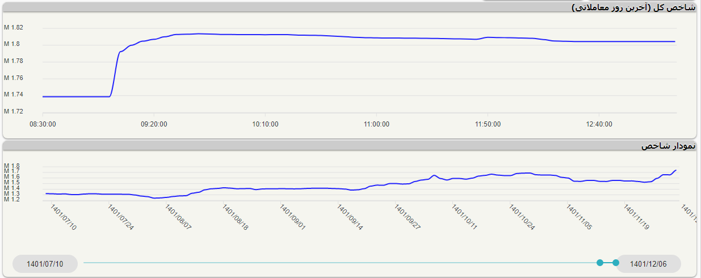This screenshot has width=701, height=278.
Task: Click the 11:50:00 time label on the intraday chart
Action: pyautogui.click(x=487, y=124)
